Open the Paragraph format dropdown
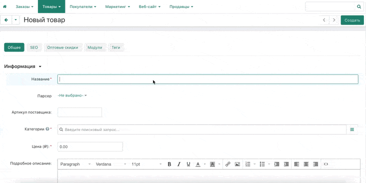This screenshot has width=366, height=183. click(x=75, y=164)
